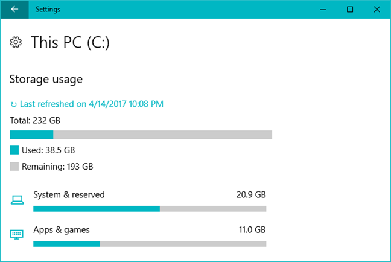Viewport: 391px width, 262px height.
Task: Click the gear icon beside This PC
Action: click(16, 42)
